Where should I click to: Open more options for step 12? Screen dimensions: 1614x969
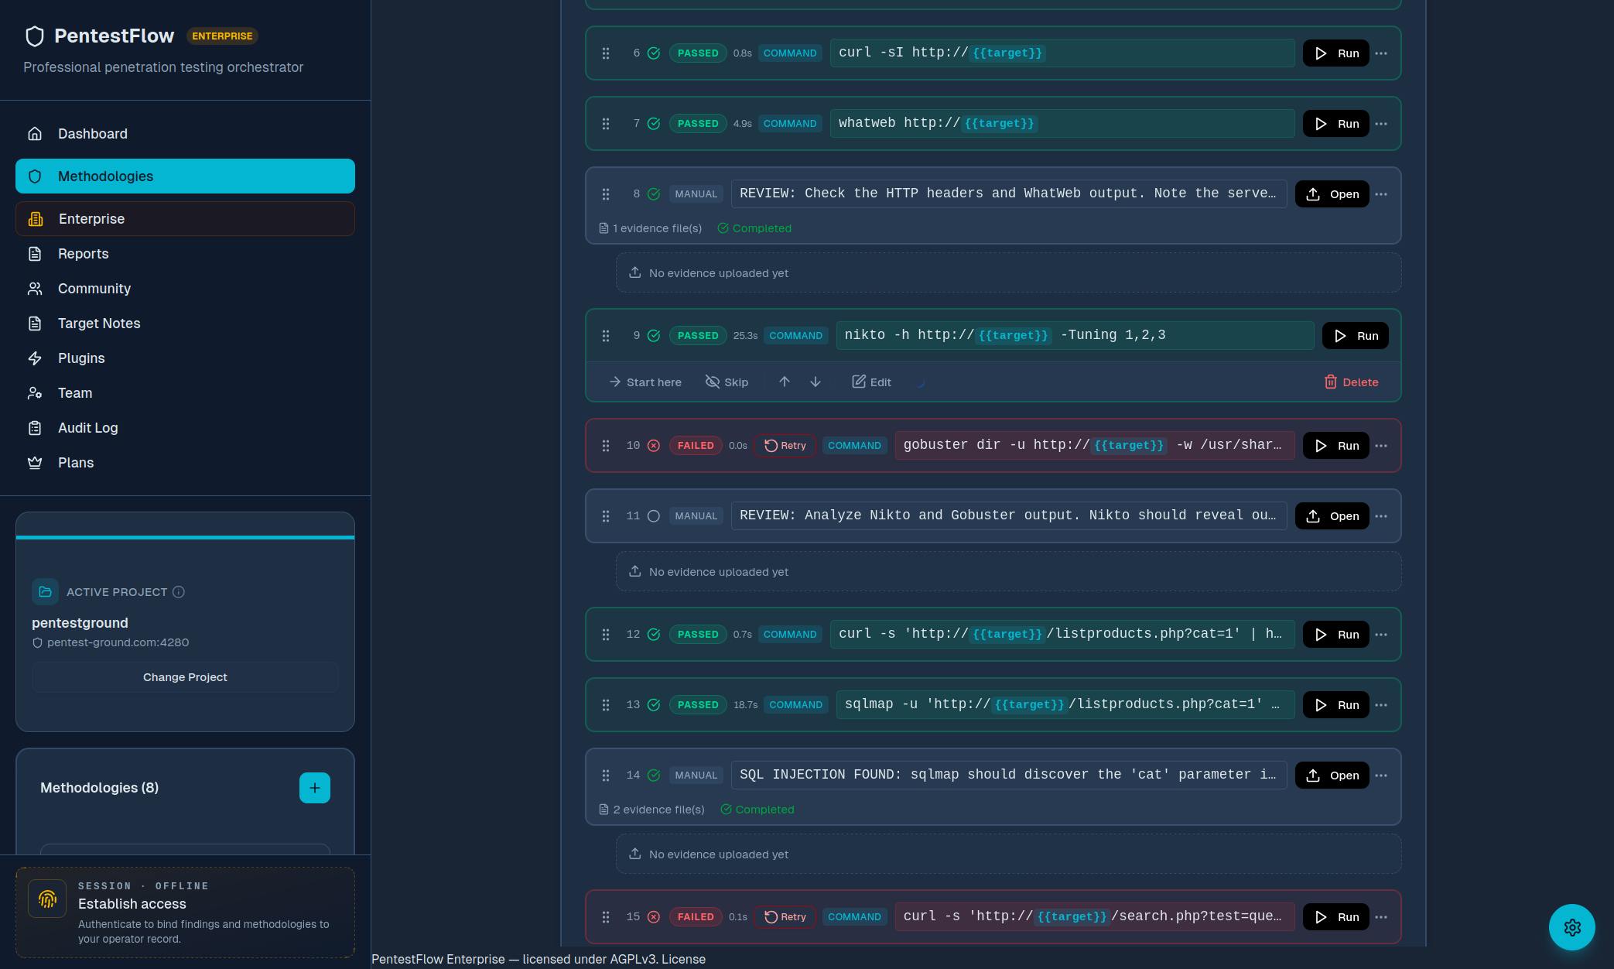coord(1381,635)
